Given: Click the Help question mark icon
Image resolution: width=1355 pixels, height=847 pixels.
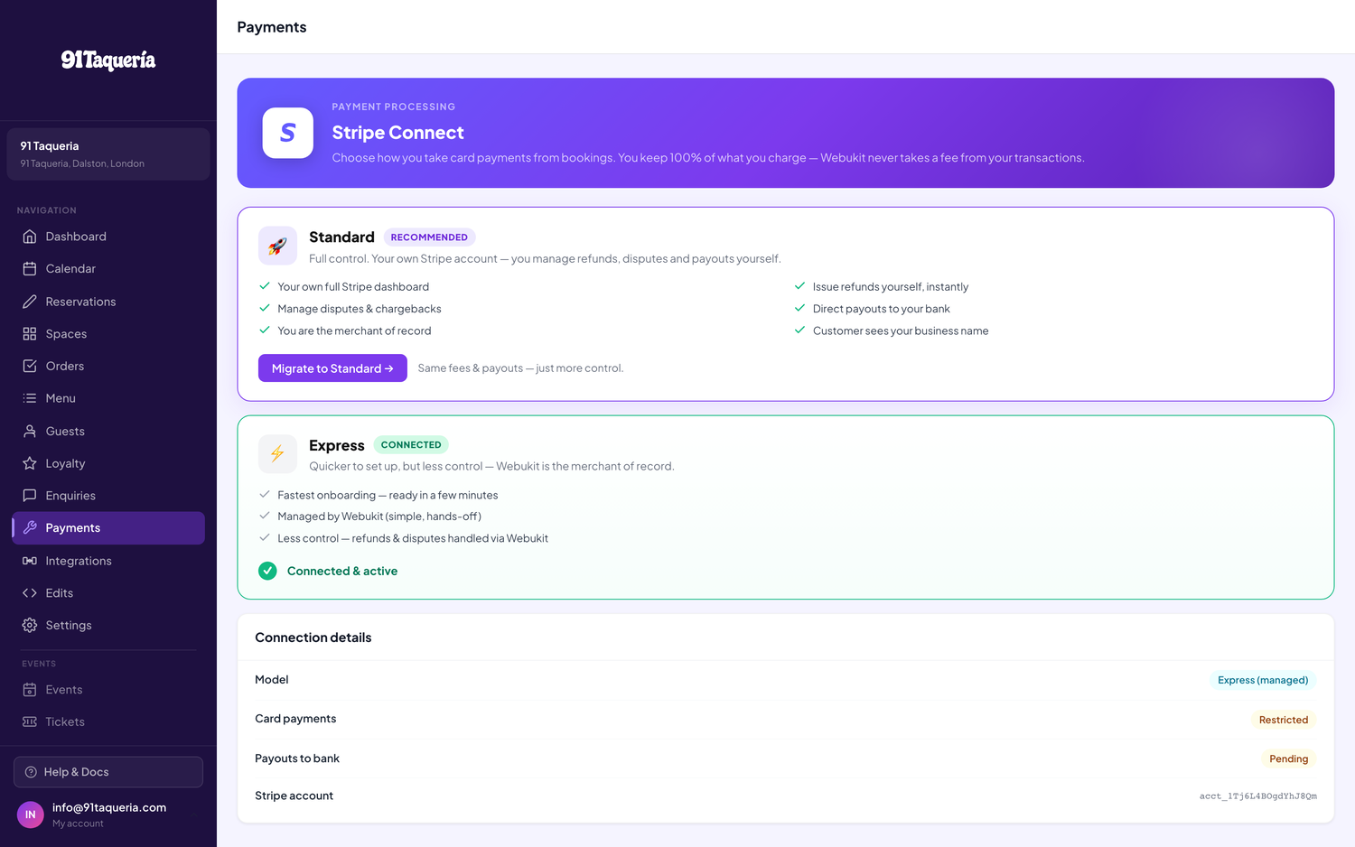Looking at the screenshot, I should (31, 772).
